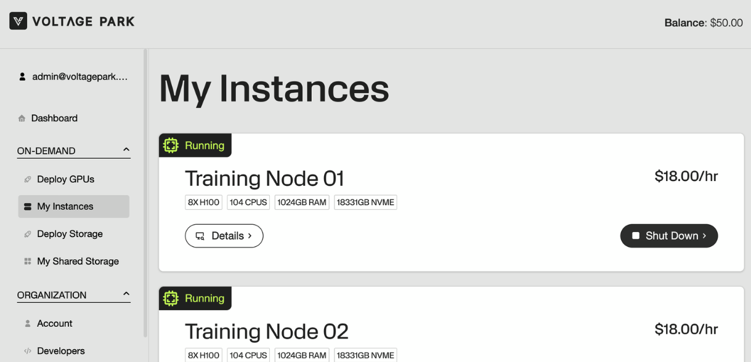Click the account Balance display

pos(703,23)
